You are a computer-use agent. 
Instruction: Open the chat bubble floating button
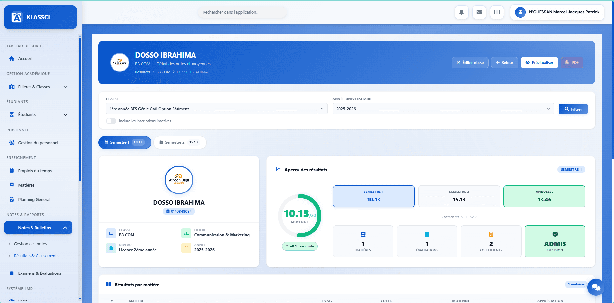[596, 288]
